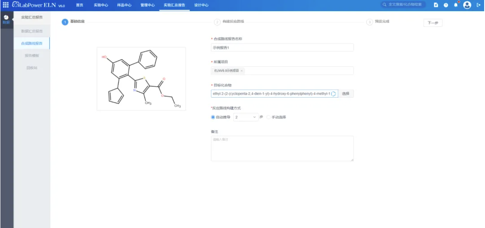Click the 下一步 next step button
This screenshot has height=228, width=485.
tap(433, 23)
